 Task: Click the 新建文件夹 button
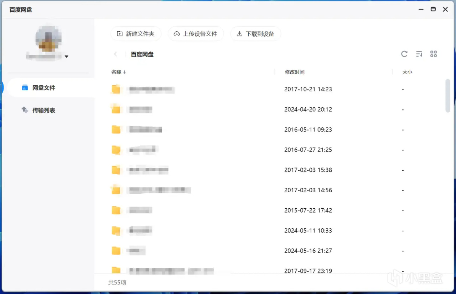(136, 34)
